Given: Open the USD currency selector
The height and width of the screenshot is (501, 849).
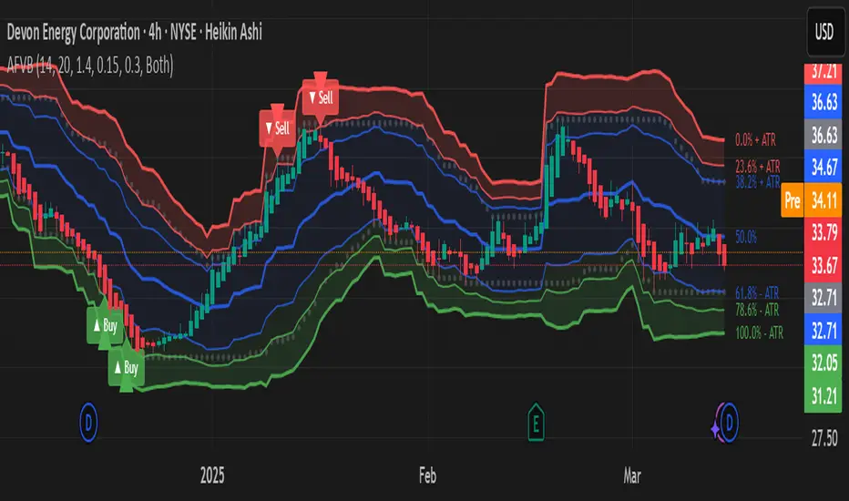Looking at the screenshot, I should pyautogui.click(x=824, y=32).
